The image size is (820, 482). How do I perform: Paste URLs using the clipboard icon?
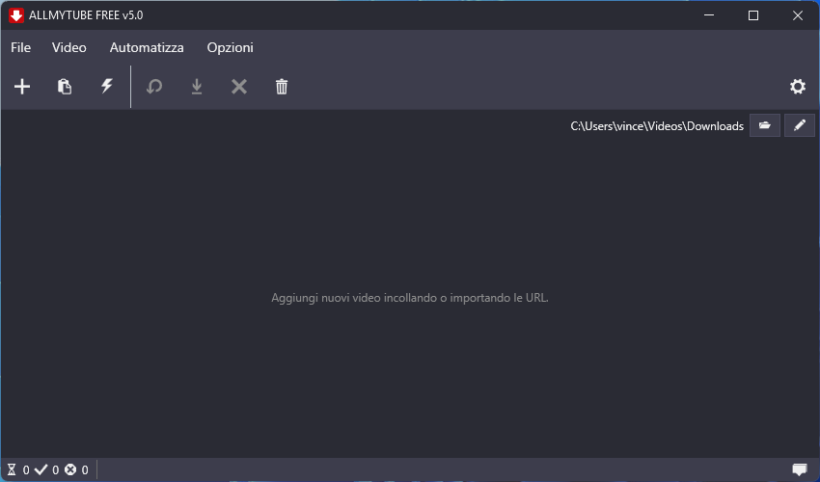(x=65, y=87)
